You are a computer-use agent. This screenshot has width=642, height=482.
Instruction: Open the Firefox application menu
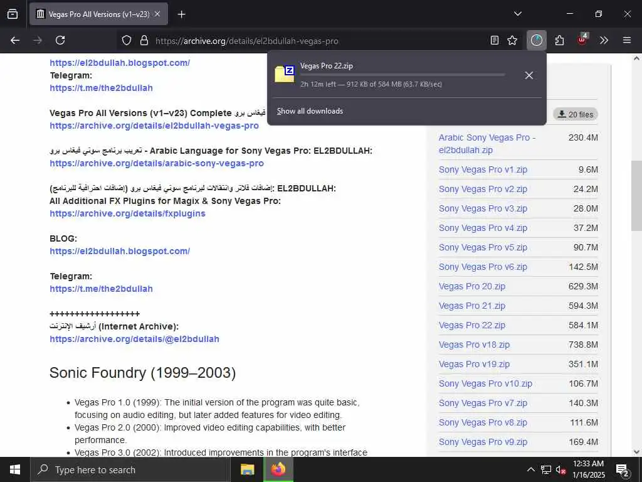627,40
